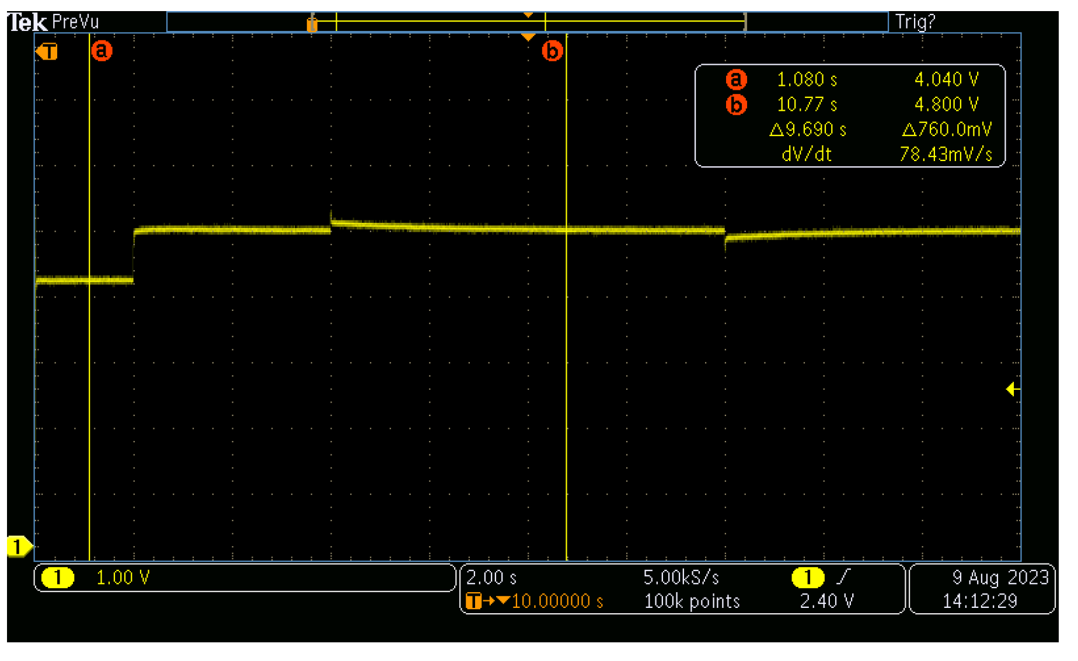Viewport: 1078px width, 661px height.
Task: Click the orange T delay icon beside 10.00000 s
Action: click(x=474, y=601)
